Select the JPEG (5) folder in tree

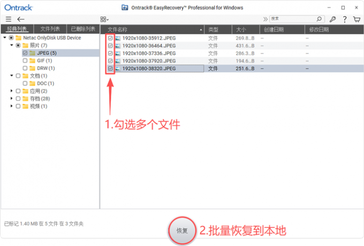pos(47,53)
